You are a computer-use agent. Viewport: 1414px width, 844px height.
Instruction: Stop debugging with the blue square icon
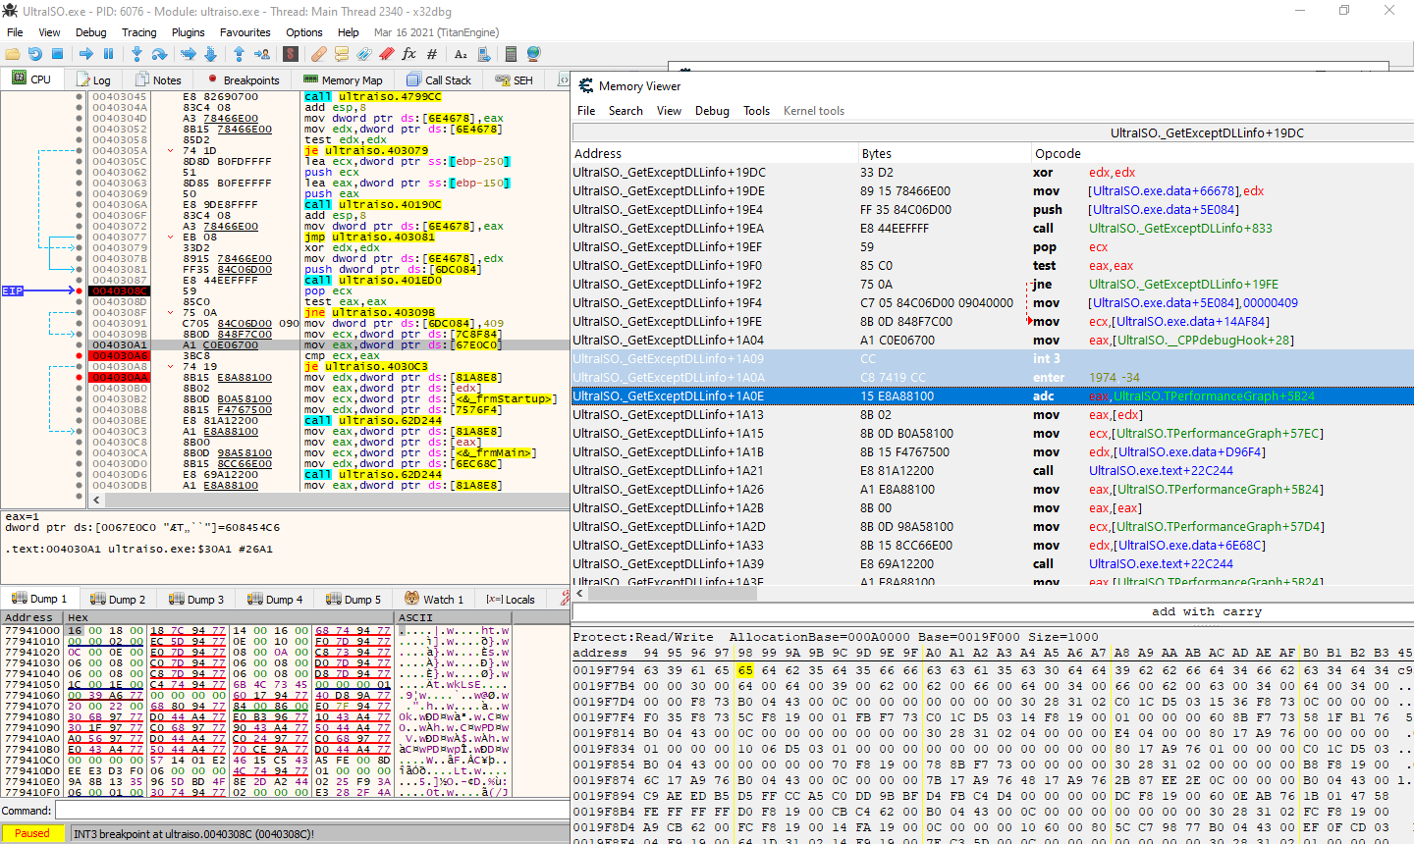(x=57, y=54)
